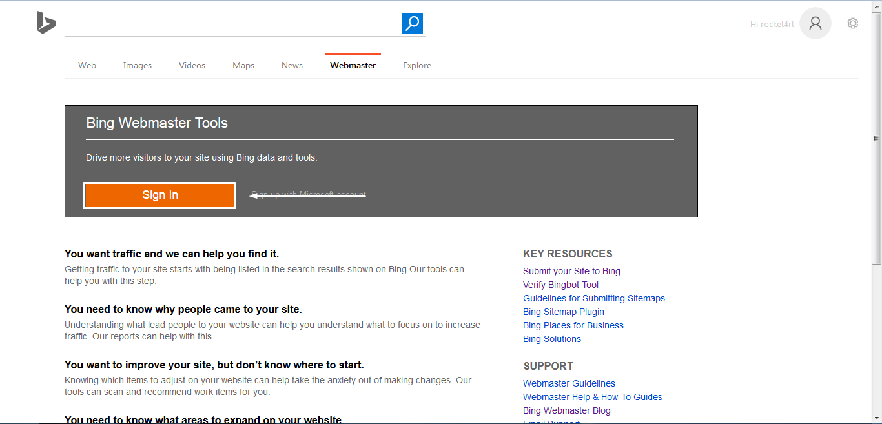The width and height of the screenshot is (882, 424).
Task: Open Bing Places for Business link
Action: [x=573, y=325]
